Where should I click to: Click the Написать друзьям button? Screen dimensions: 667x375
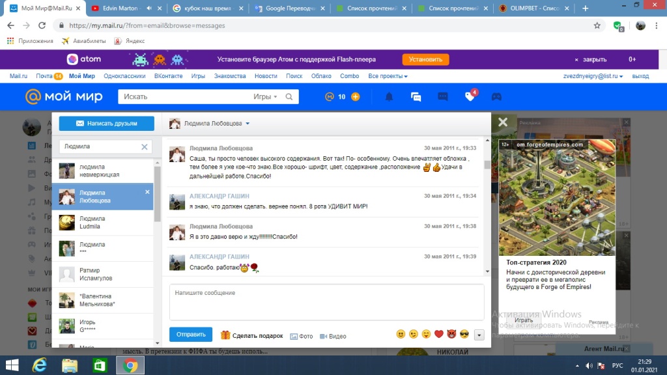tap(107, 123)
